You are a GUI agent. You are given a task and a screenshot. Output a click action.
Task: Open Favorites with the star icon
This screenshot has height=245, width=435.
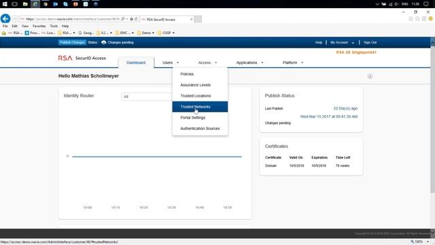[x=417, y=18]
